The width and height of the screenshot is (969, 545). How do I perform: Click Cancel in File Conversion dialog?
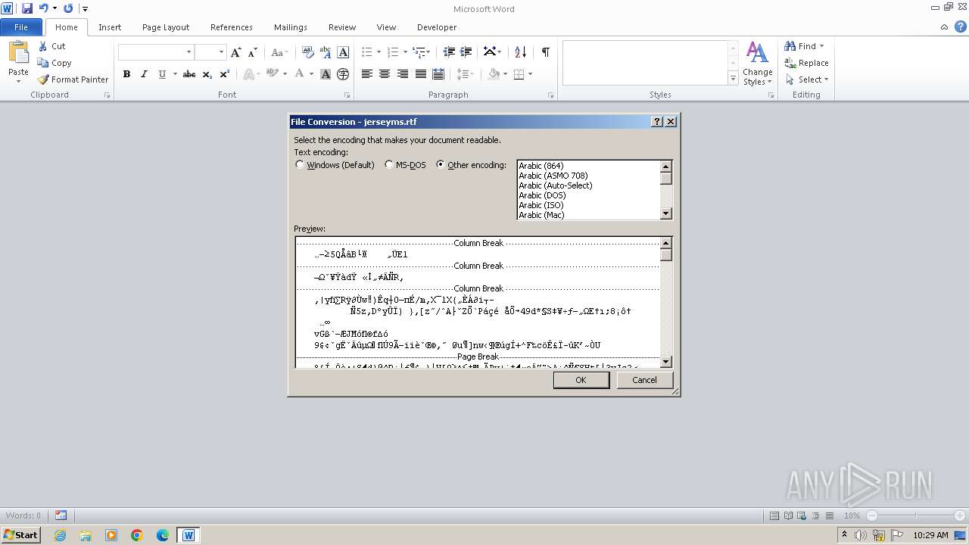[x=645, y=380]
